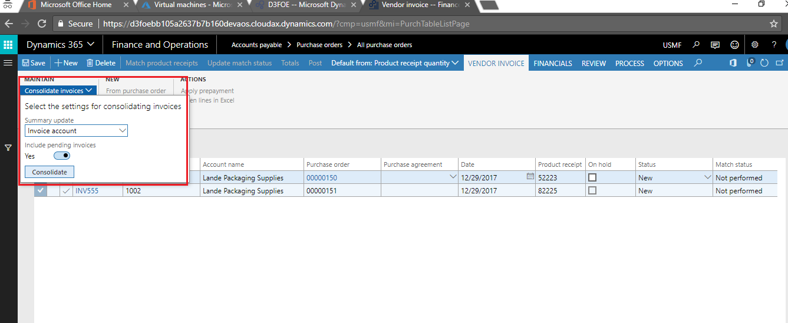Click the open in new window icon
788x323 pixels.
tap(780, 63)
